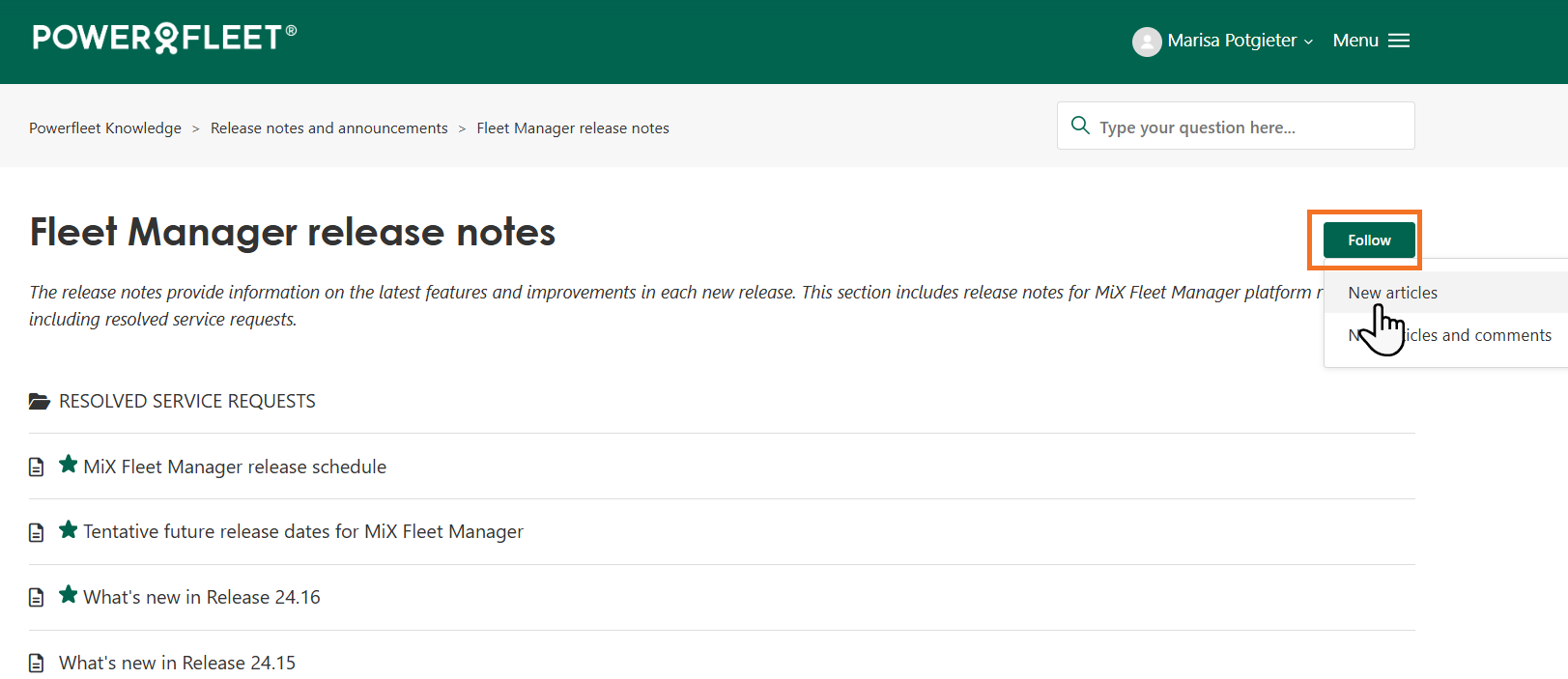Open RESOLVED SERVICE REQUESTS section
Screen dimensions: 1568x679
click(187, 401)
